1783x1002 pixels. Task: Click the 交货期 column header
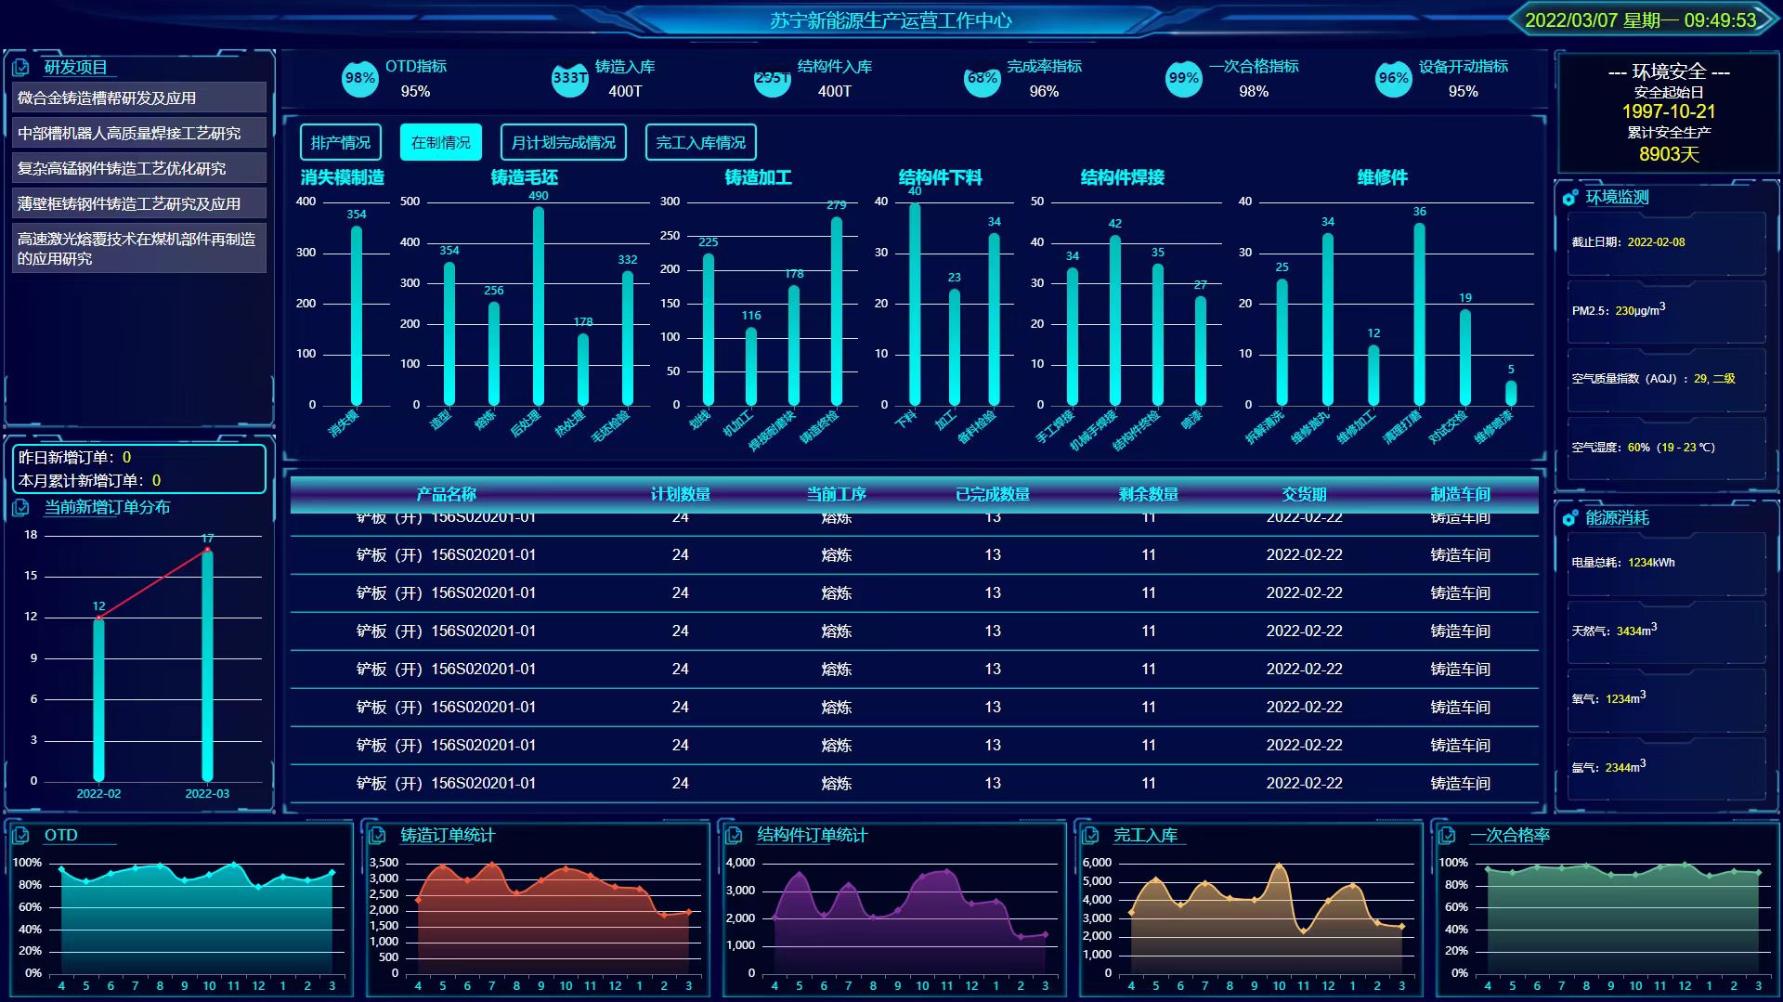click(x=1305, y=494)
